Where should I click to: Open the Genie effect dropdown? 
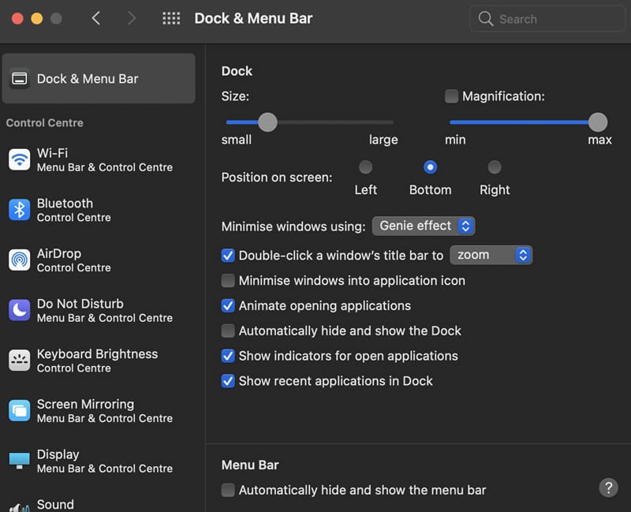click(x=424, y=226)
